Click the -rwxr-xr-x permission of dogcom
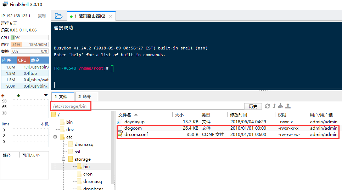Viewport: 342px width, 190px height. [288, 128]
